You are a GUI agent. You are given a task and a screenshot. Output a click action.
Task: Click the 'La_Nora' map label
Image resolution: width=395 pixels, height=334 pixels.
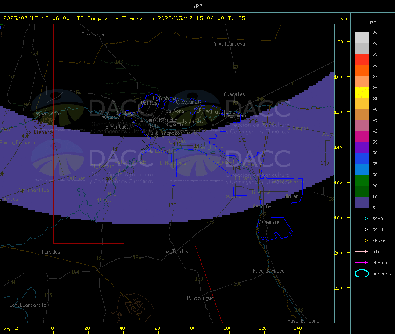175,111
